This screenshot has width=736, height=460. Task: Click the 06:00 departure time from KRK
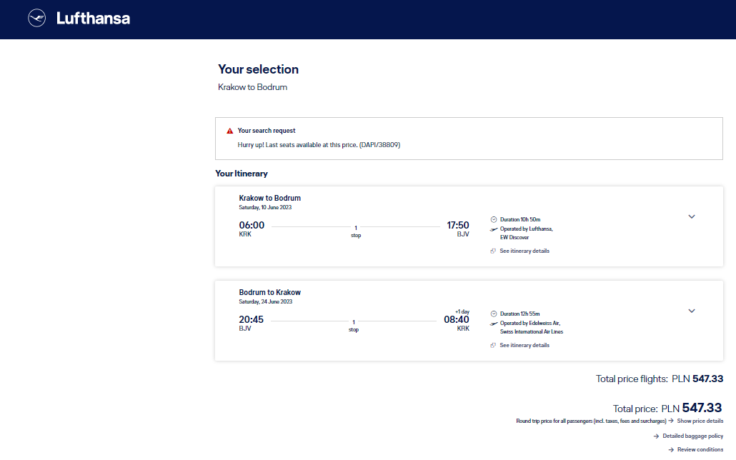(x=252, y=225)
